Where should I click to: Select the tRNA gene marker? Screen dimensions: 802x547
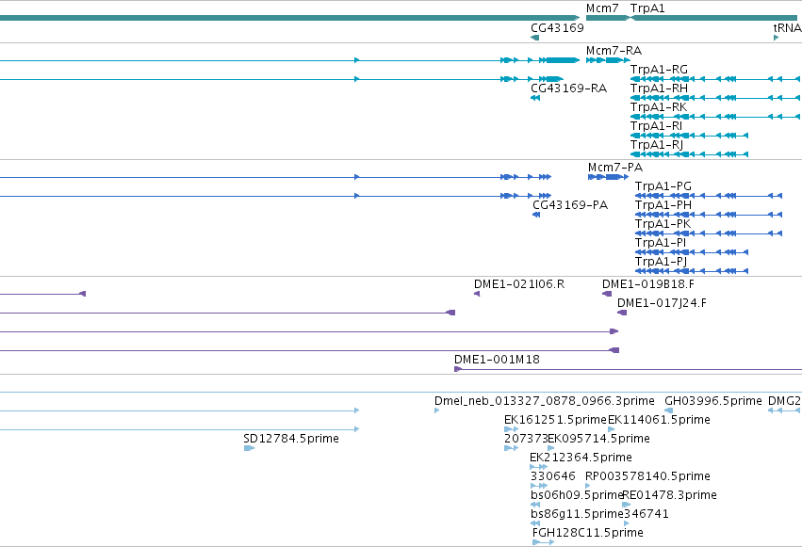point(777,38)
